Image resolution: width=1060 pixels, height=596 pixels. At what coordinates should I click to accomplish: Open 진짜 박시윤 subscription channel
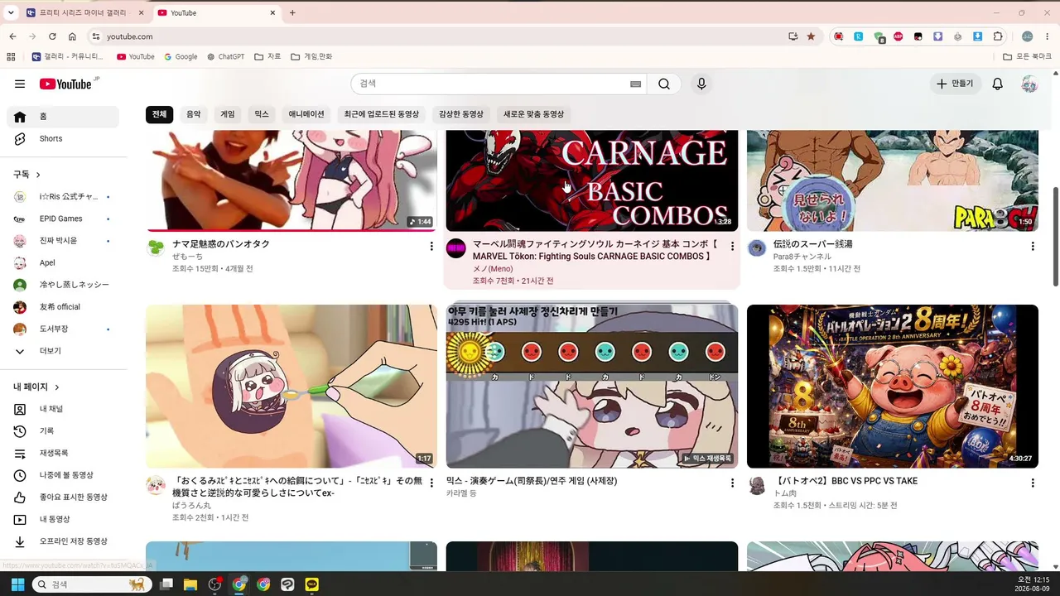coord(63,241)
